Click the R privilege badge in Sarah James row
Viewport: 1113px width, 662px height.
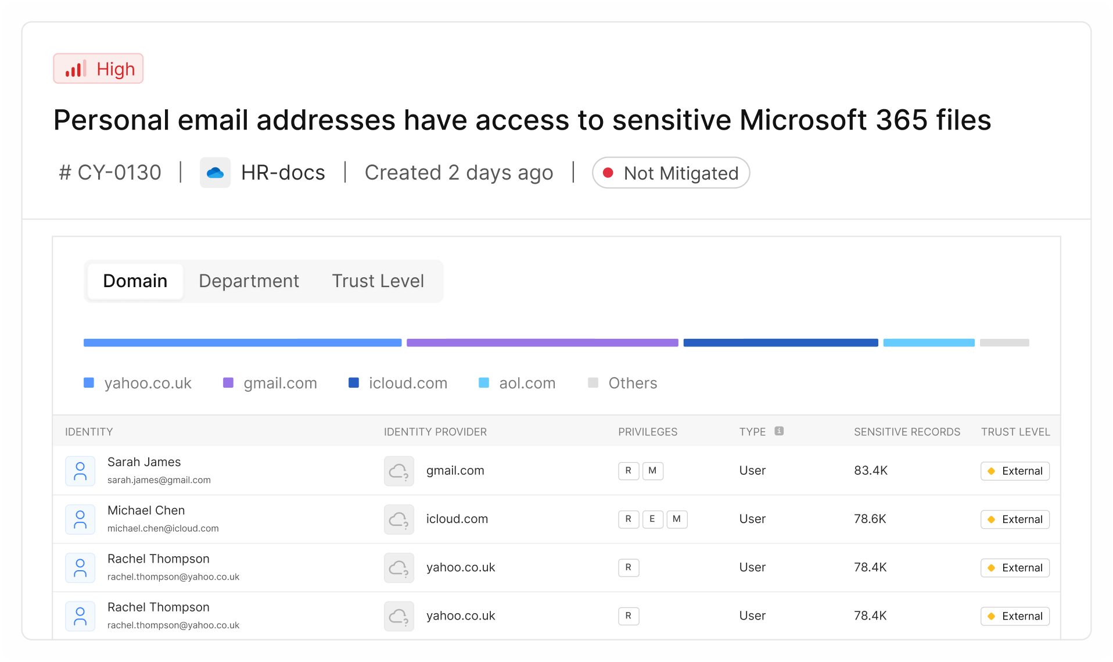tap(629, 471)
